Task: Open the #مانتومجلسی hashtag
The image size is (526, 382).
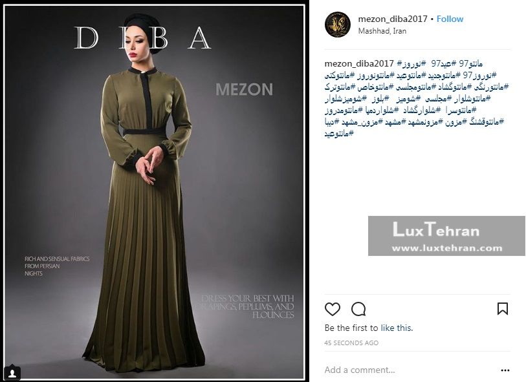Action: click(413, 87)
